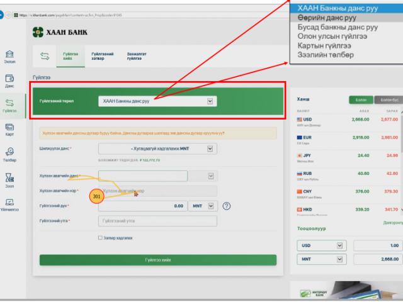Click the Интернэт банк banner
403x302 pixels.
[x=346, y=290]
